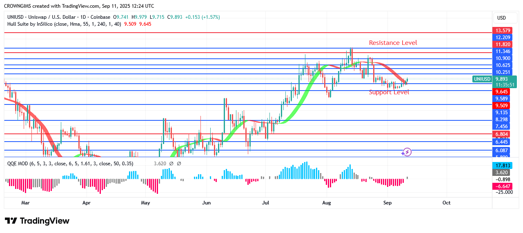The height and width of the screenshot is (233, 523).
Task: Click the Oct label on time axis
Action: [x=447, y=203]
